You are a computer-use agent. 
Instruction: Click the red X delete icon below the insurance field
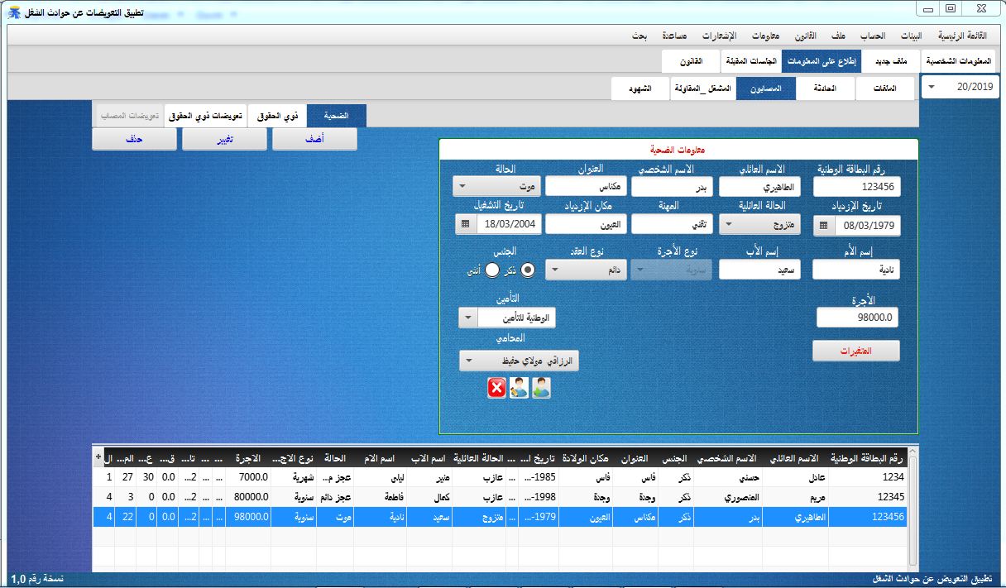coord(496,387)
